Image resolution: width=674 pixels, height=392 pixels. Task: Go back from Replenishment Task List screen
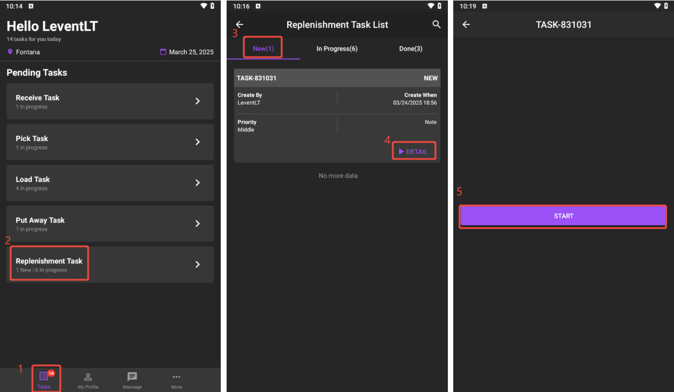click(239, 24)
